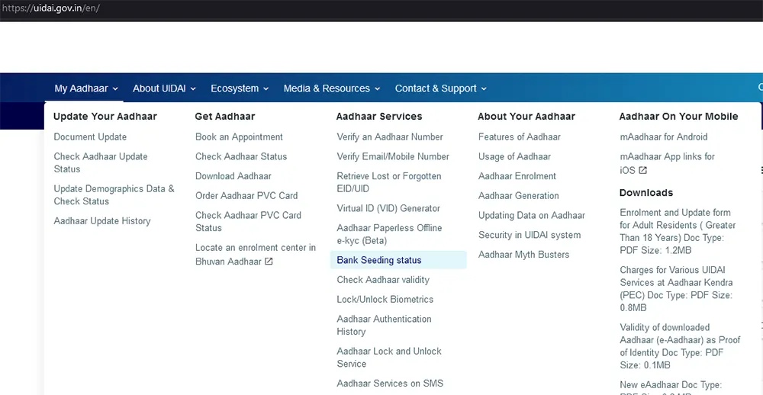Click the Update Your Aadhaar heading

tap(105, 117)
